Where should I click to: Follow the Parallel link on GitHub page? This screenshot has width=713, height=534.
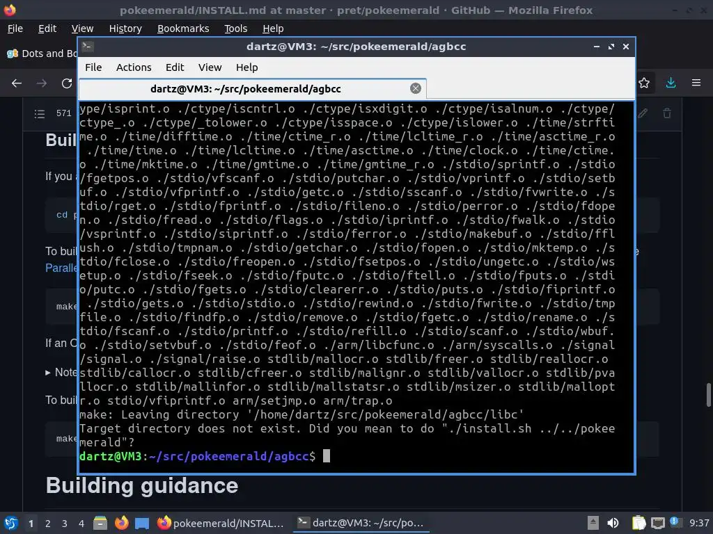point(61,268)
